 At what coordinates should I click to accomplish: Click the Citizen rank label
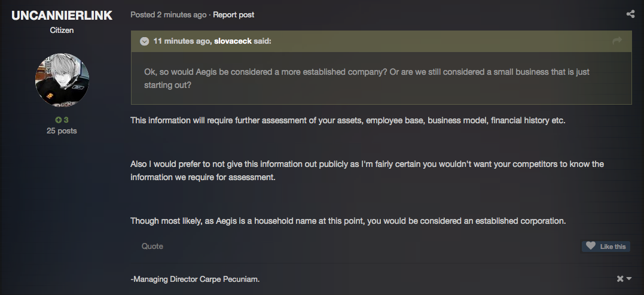(x=62, y=30)
